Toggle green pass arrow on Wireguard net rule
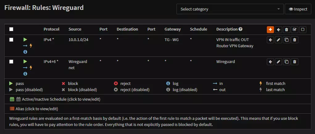 click(x=25, y=61)
